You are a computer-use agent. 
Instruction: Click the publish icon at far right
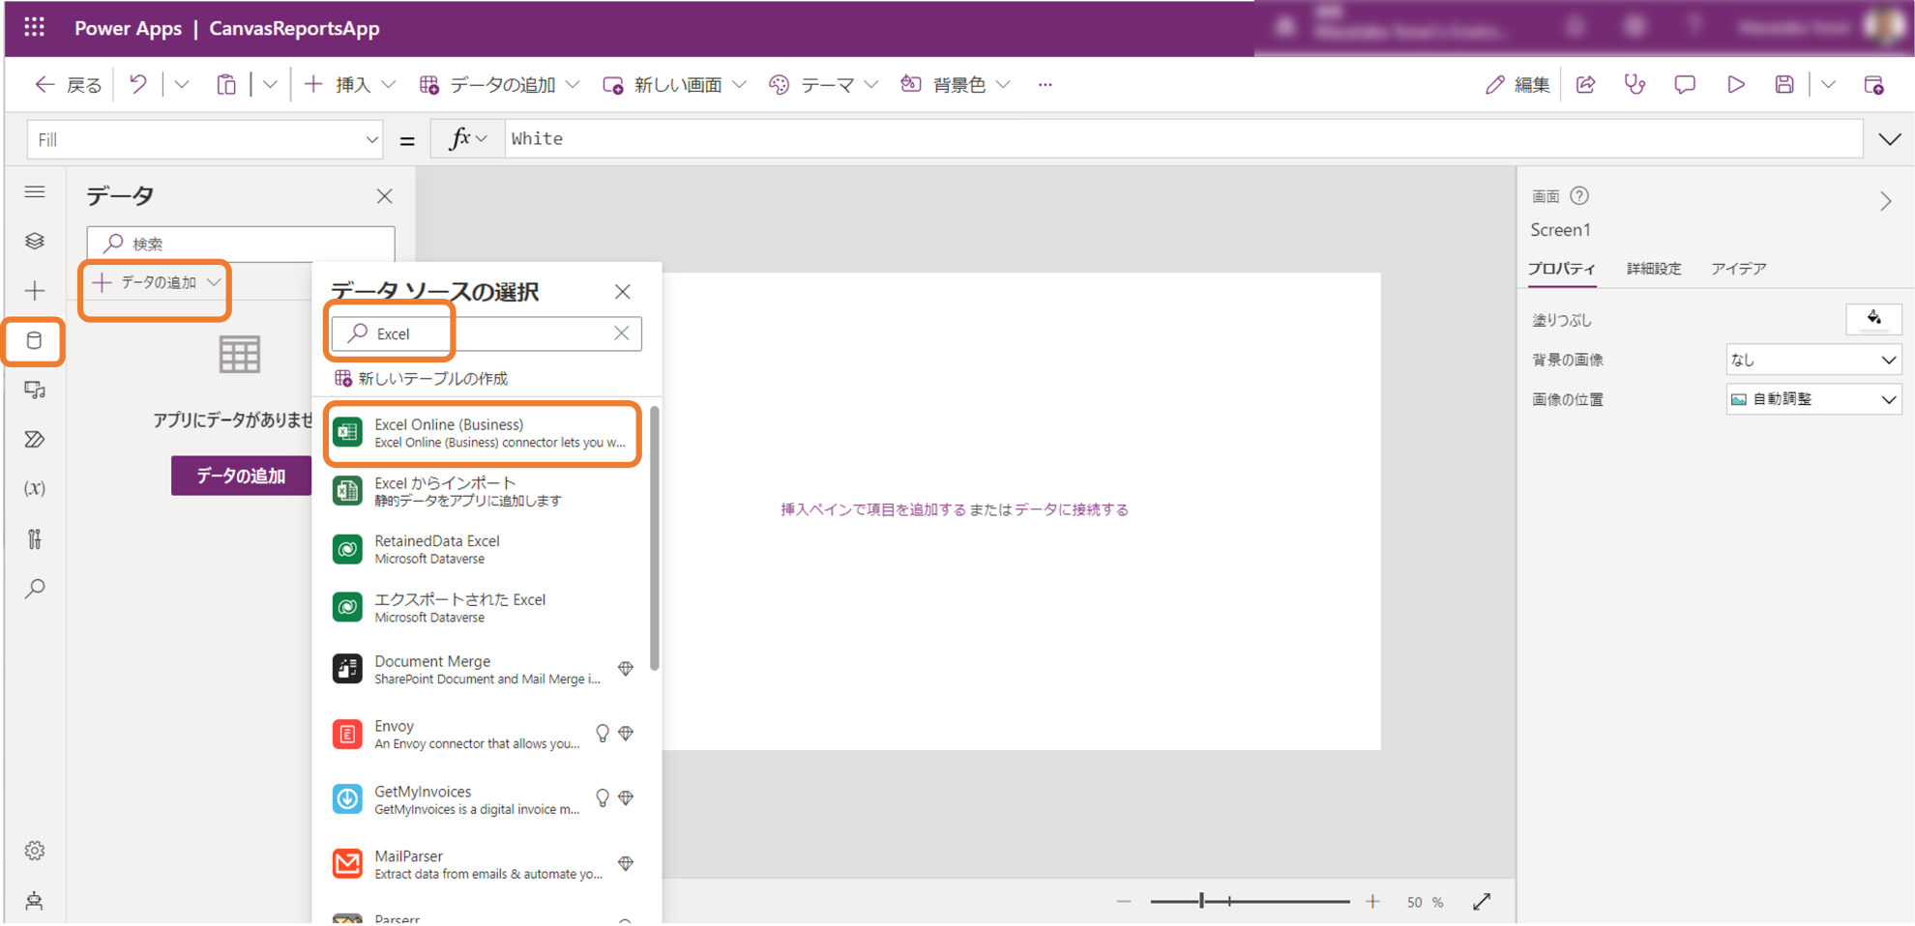(x=1873, y=85)
